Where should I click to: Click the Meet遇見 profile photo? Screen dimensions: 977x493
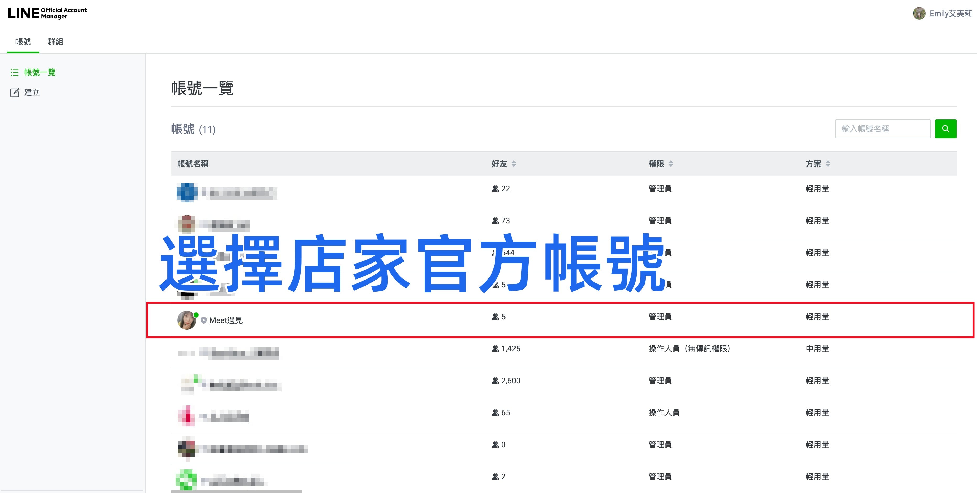point(187,320)
